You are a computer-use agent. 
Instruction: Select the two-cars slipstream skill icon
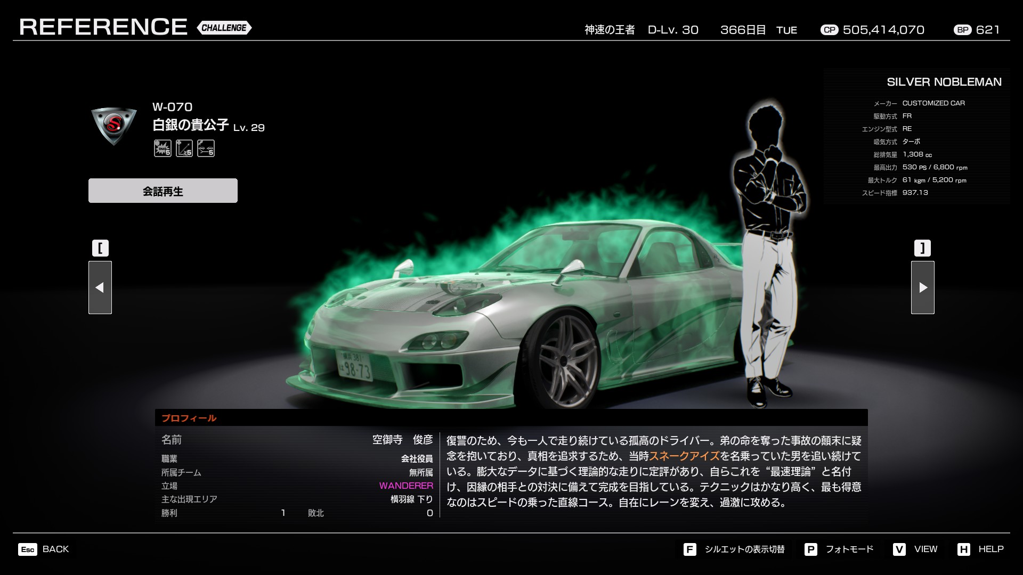[206, 149]
